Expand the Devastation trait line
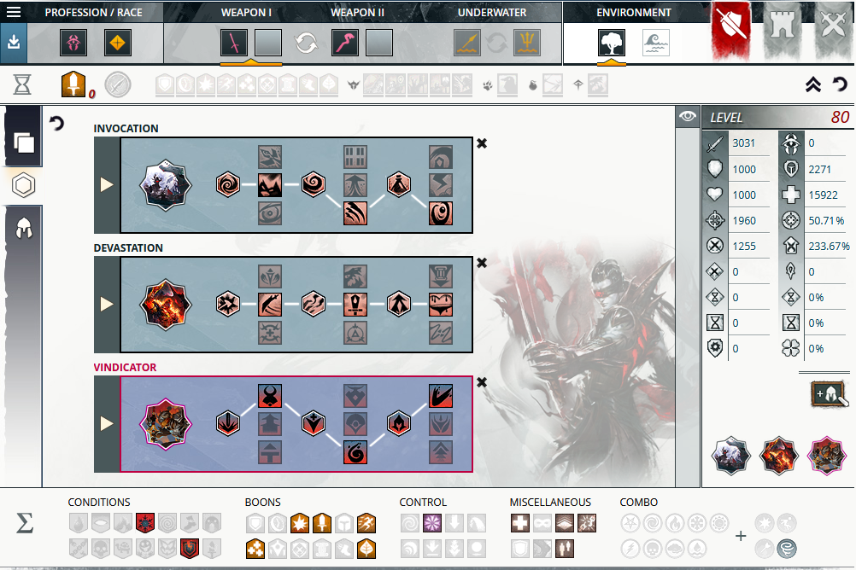 pos(107,305)
